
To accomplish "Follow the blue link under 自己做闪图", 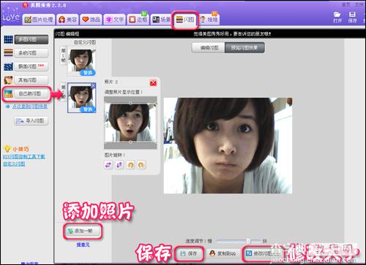I will 30,107.
